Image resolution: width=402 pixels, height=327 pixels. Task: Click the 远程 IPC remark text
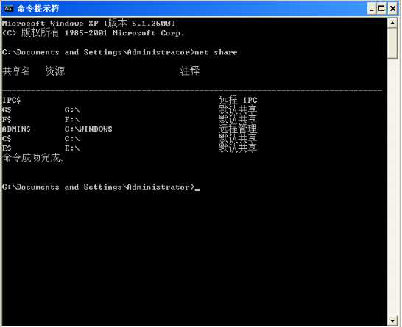coord(238,100)
